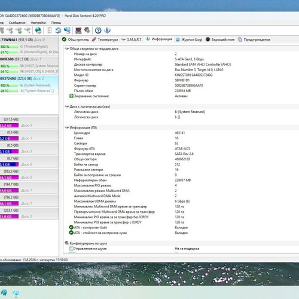This screenshot has height=299, width=299.
Task: Toggle the Управление на шума checkbox
Action: (x=71, y=249)
